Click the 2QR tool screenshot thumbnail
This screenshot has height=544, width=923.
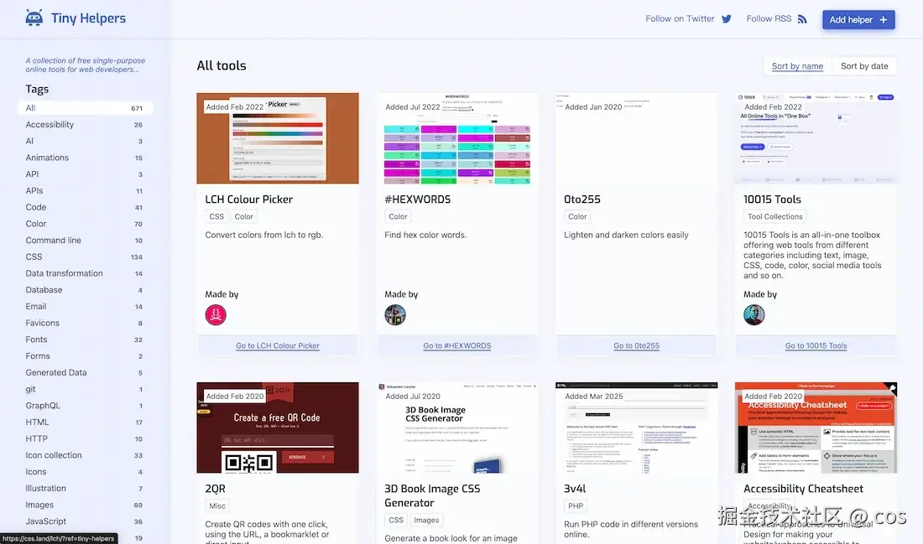[x=277, y=427]
